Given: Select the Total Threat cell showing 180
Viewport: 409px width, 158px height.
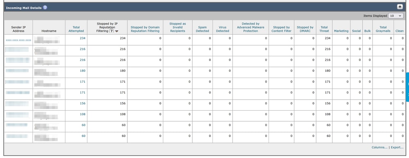Looking at the screenshot, I should (324, 72).
